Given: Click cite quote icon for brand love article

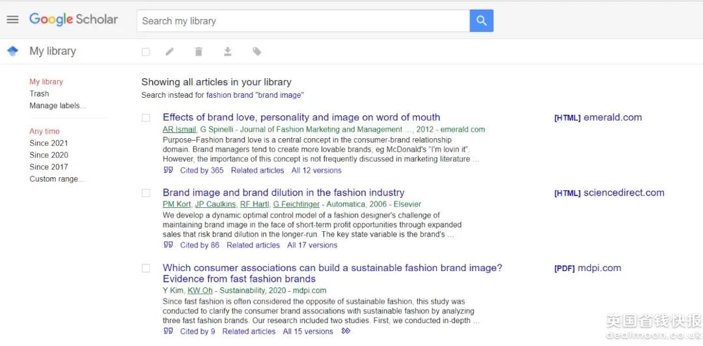Looking at the screenshot, I should pos(169,170).
